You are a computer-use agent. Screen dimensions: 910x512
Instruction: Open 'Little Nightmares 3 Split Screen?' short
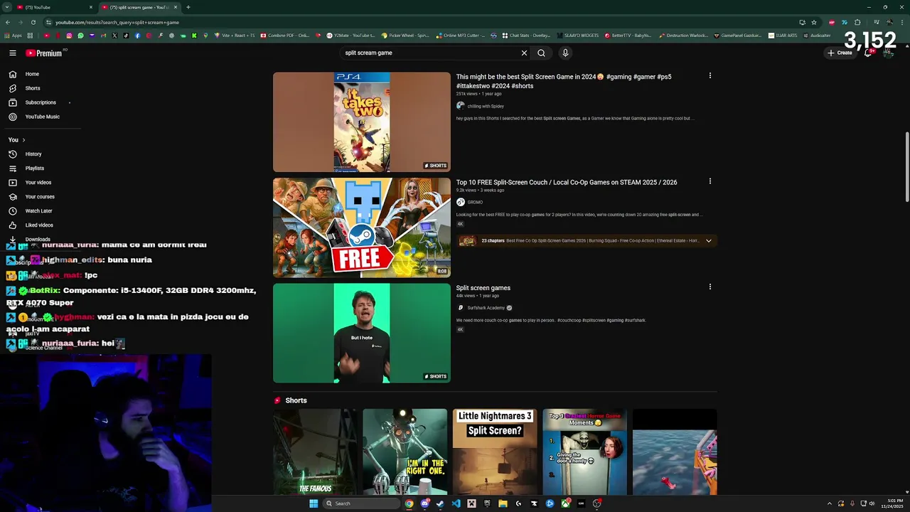[495, 452]
